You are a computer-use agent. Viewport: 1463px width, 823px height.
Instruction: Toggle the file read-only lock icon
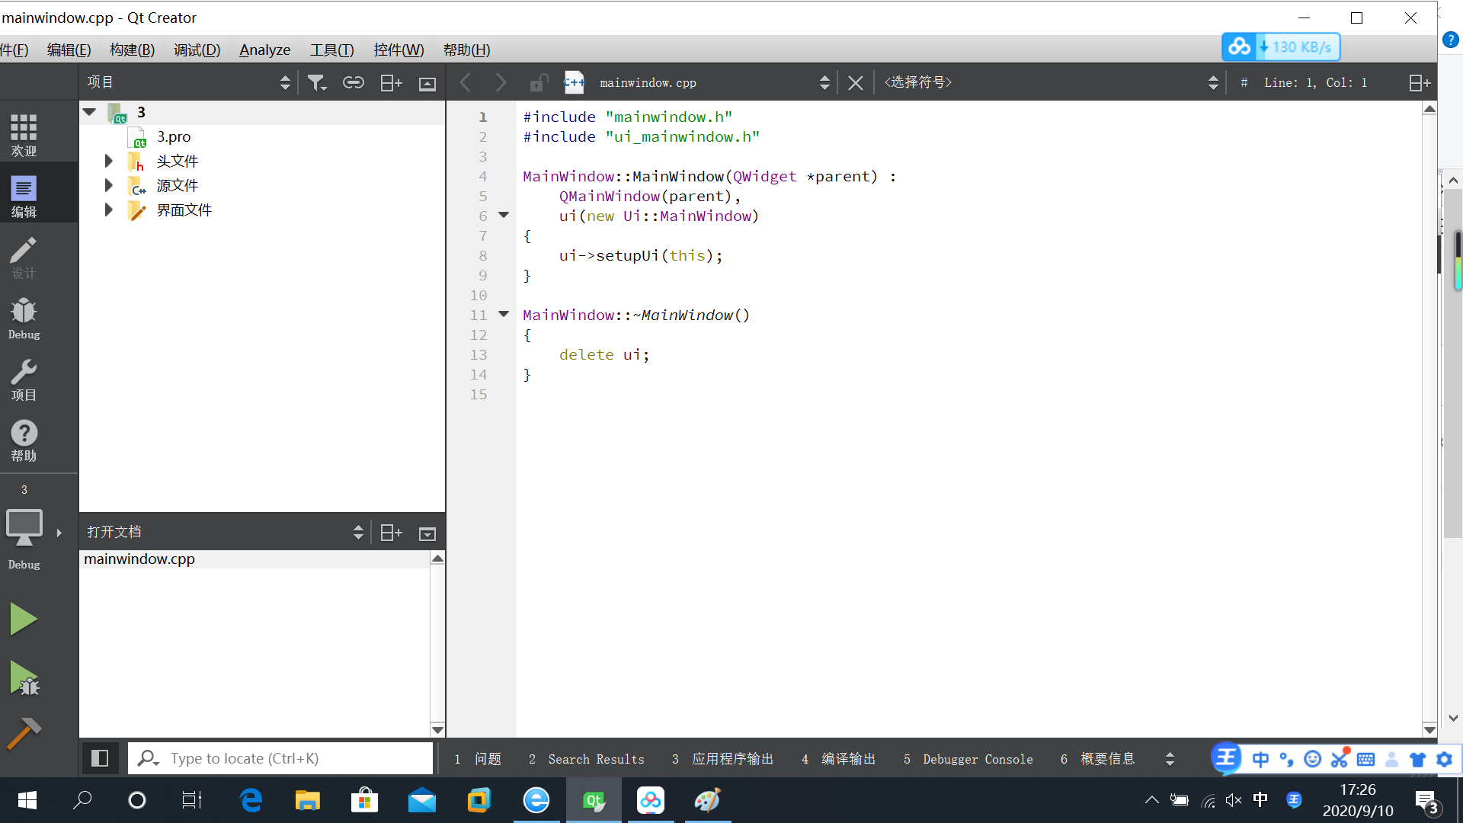tap(539, 82)
